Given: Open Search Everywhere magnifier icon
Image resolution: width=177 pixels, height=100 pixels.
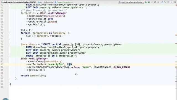Looking at the screenshot, I should (x=175, y=2).
